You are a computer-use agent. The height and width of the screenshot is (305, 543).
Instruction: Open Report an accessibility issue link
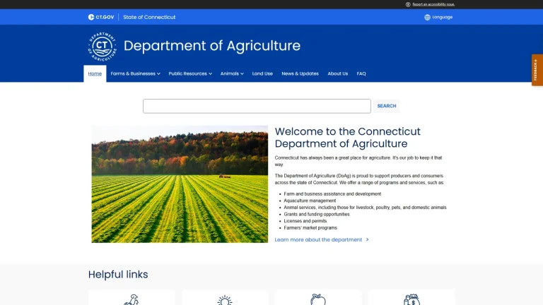pos(433,4)
